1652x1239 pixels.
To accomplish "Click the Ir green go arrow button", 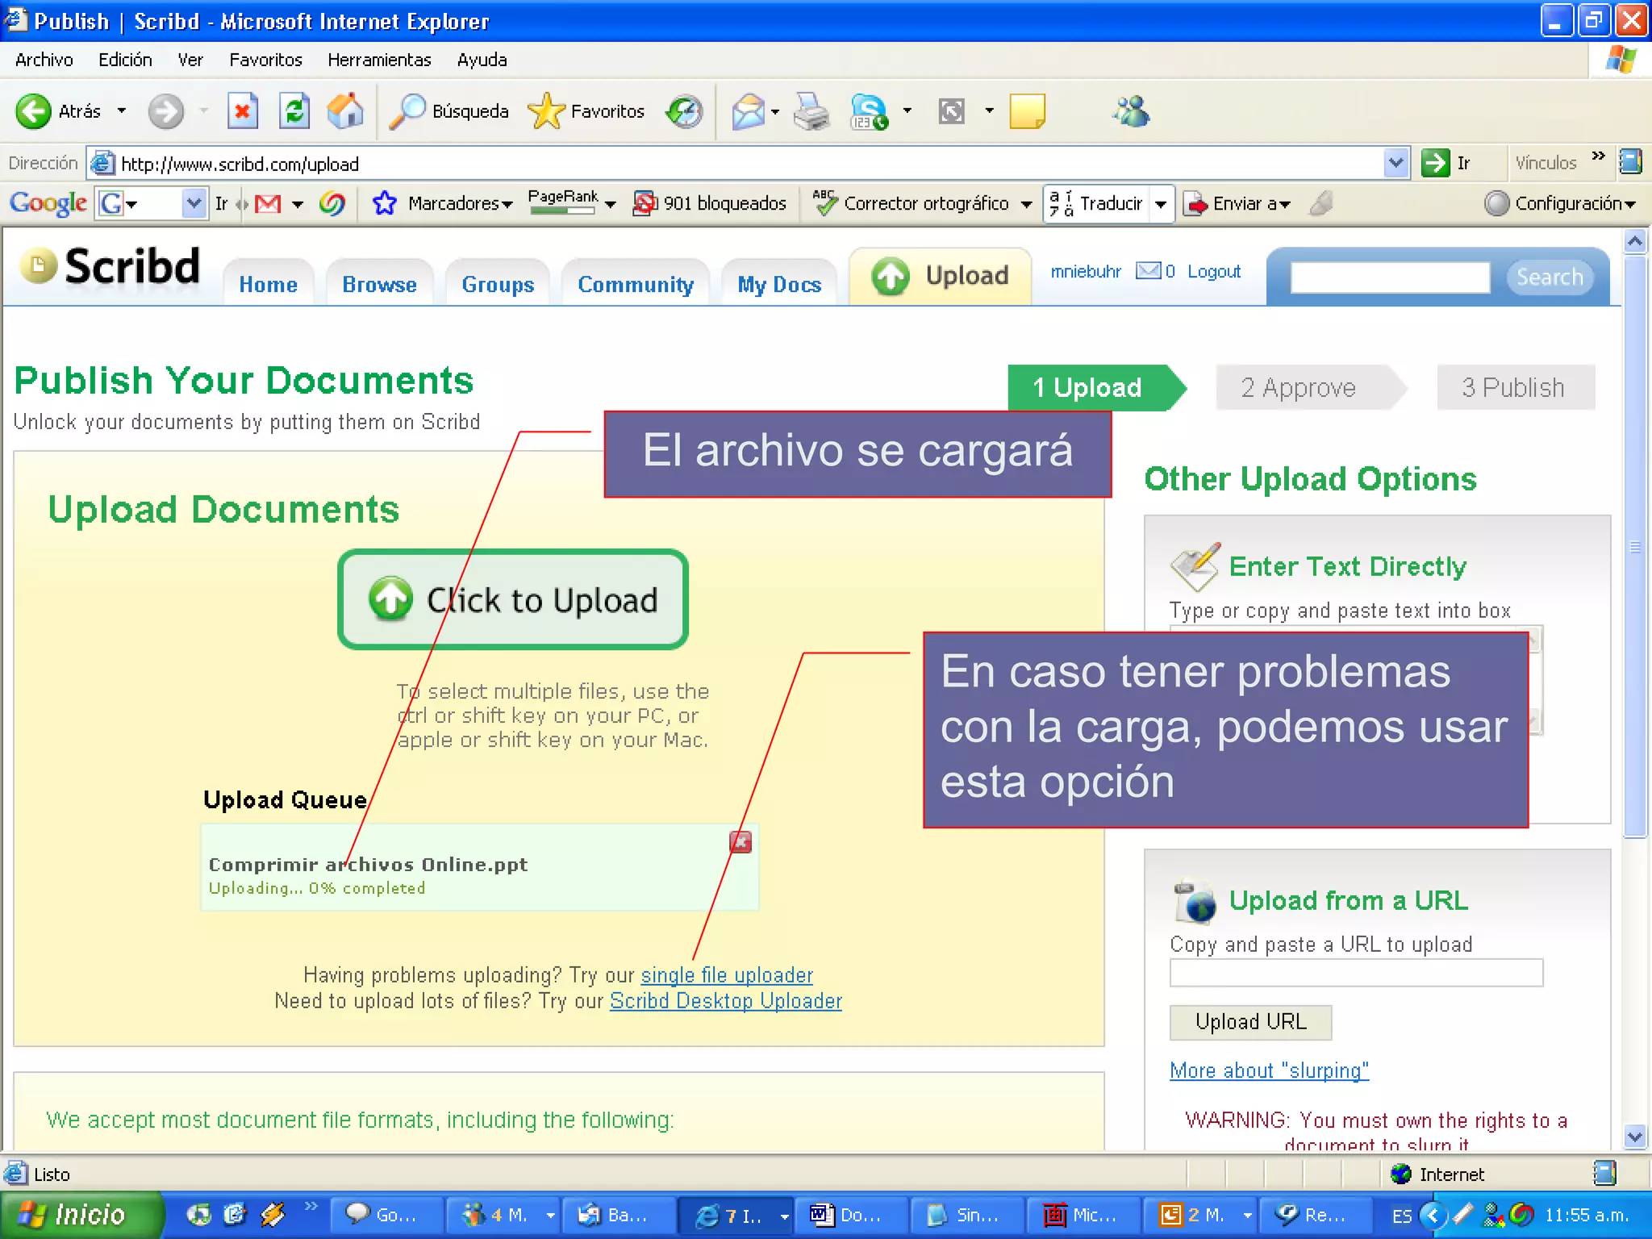I will [1435, 163].
